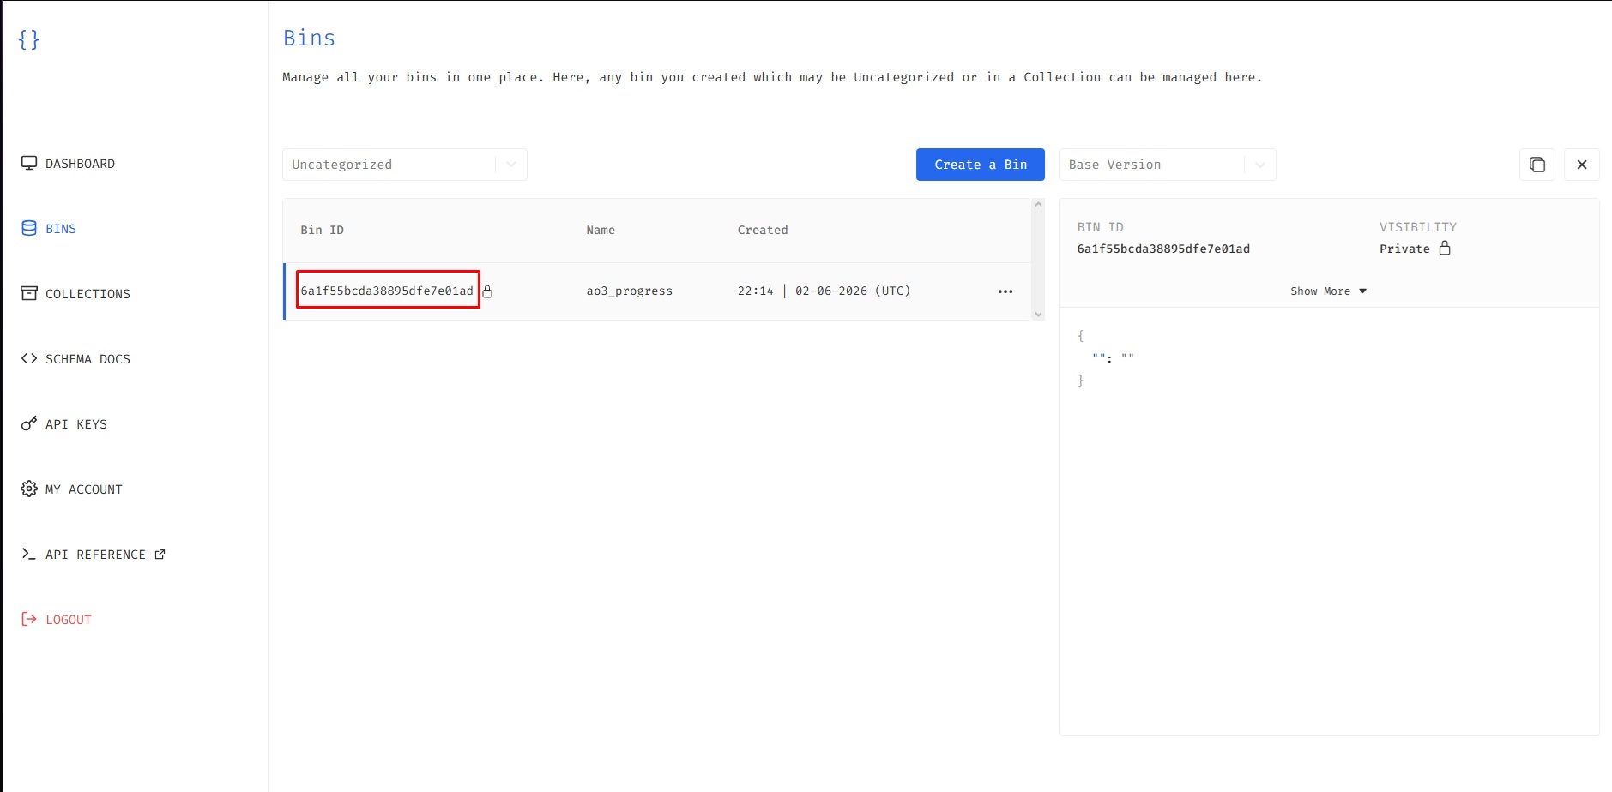Click the Bins database icon
1612x792 pixels.
29,228
